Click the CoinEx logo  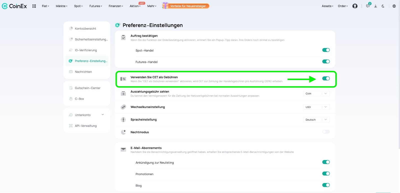pos(14,6)
